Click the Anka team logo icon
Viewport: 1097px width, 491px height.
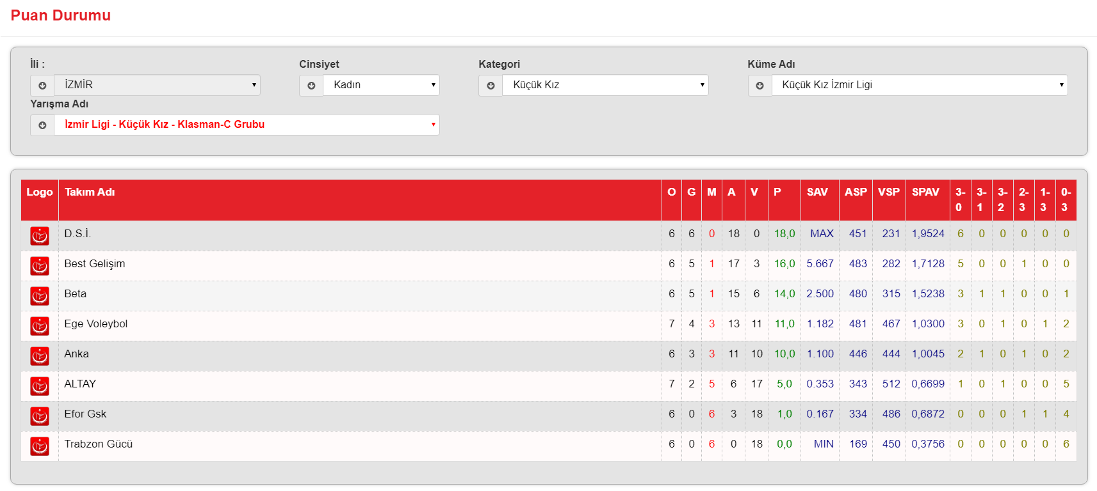pyautogui.click(x=40, y=356)
